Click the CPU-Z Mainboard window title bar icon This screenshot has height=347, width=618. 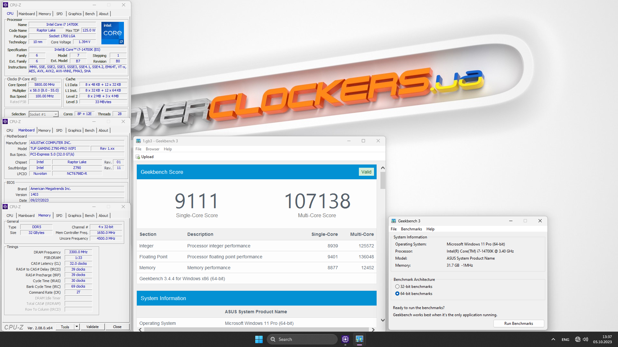click(5, 121)
